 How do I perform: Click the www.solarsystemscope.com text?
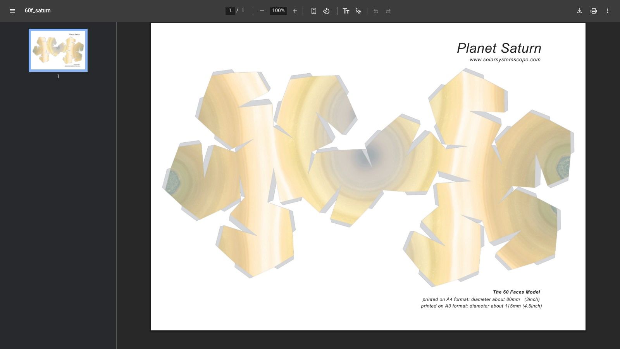pyautogui.click(x=505, y=60)
